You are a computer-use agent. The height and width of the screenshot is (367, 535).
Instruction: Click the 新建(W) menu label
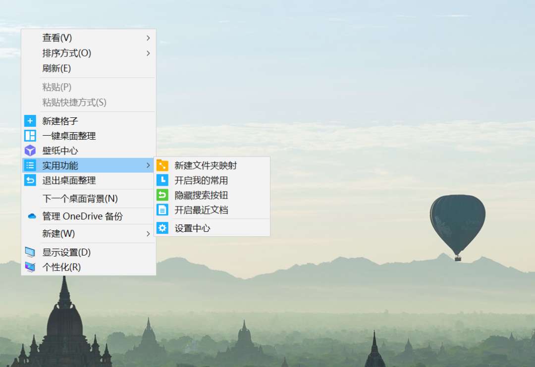[x=58, y=234]
